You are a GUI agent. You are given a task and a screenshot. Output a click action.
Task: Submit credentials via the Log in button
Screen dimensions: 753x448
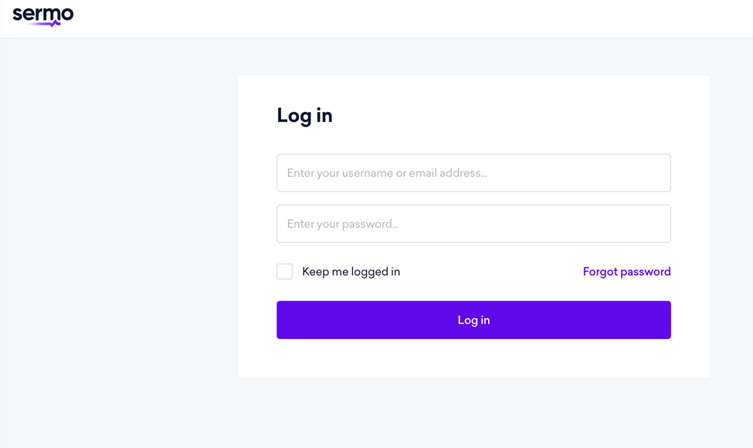[473, 319]
